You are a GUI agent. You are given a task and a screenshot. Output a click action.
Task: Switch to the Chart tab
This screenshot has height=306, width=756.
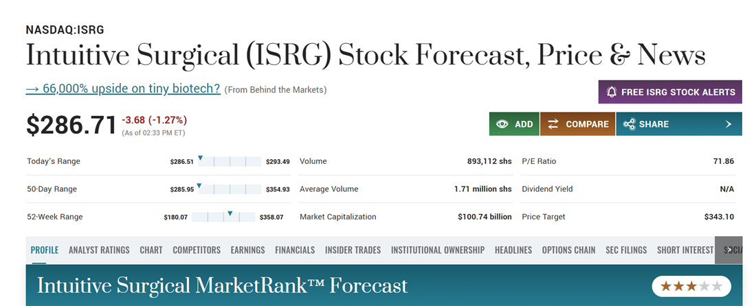[151, 250]
